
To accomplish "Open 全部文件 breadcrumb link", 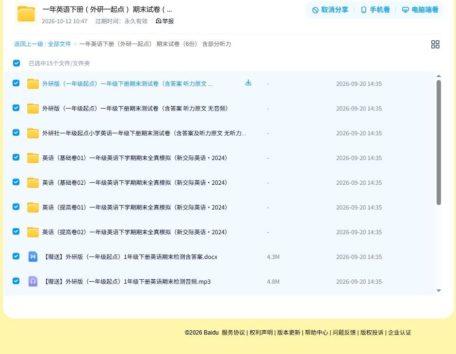I will [59, 44].
